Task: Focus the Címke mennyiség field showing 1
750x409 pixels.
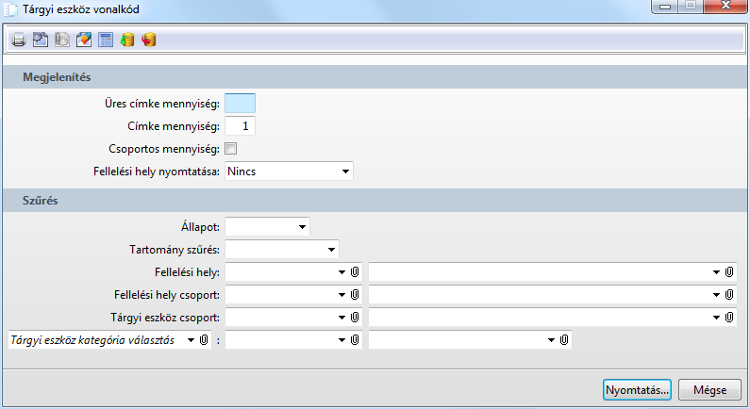Action: (241, 126)
